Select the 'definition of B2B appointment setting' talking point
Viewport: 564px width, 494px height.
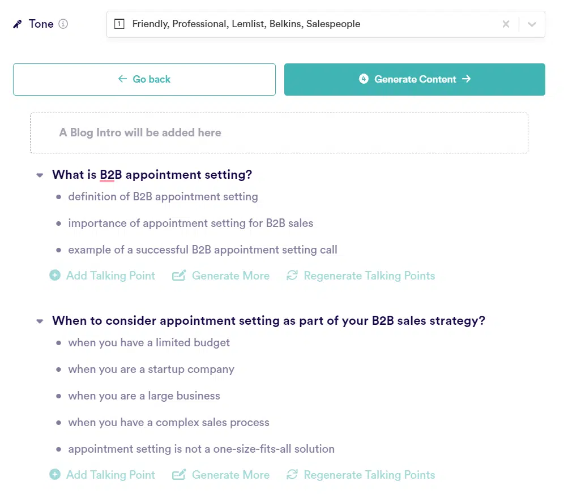pos(163,197)
